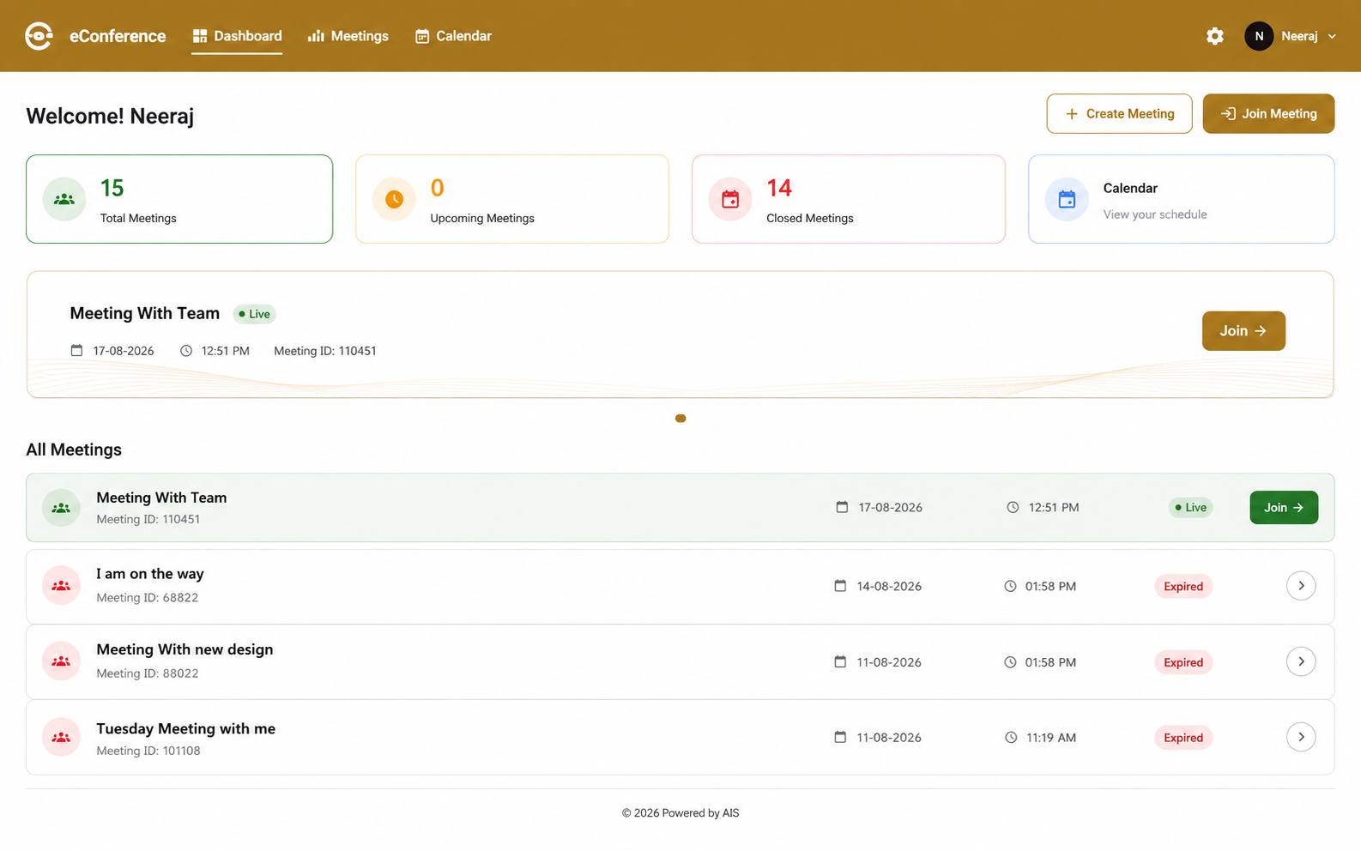Click the Closed Meetings calendar icon
This screenshot has height=851, width=1361.
click(730, 199)
